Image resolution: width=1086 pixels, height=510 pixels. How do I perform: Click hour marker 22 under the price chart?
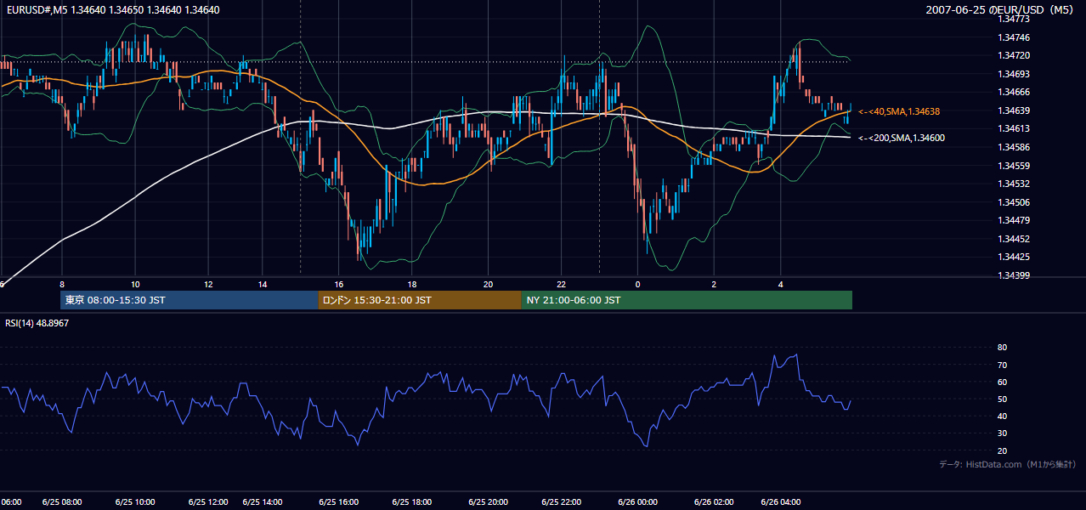[x=562, y=284]
